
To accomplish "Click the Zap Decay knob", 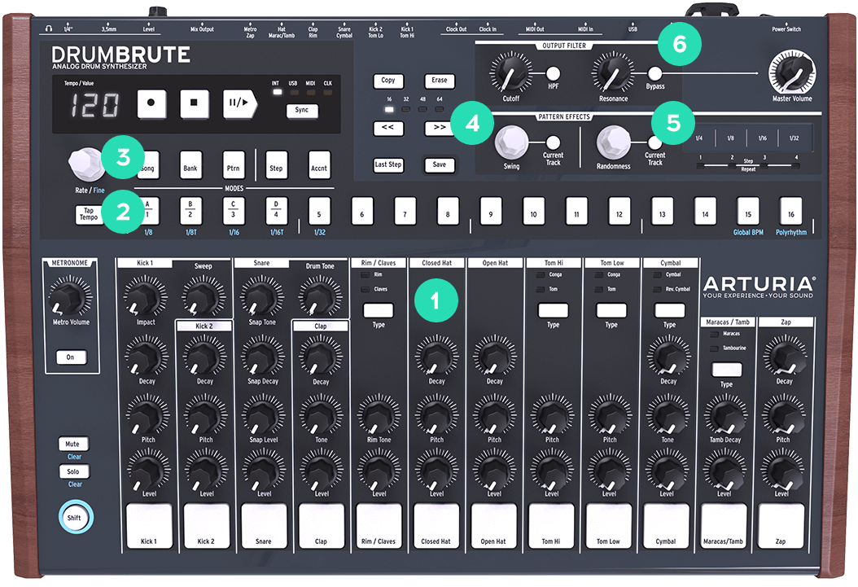I will 784,356.
